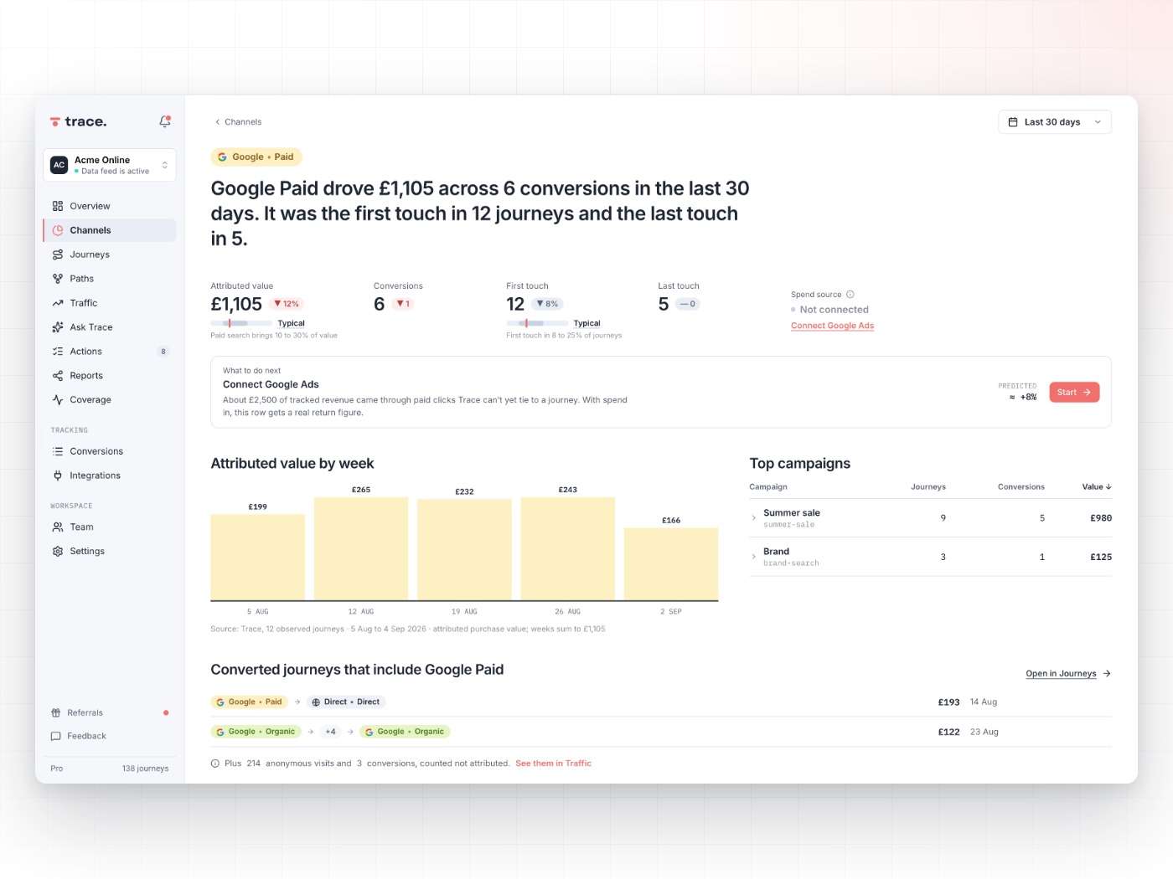Click the Google Paid channel tag under breadcrumb
The width and height of the screenshot is (1173, 879).
click(256, 157)
